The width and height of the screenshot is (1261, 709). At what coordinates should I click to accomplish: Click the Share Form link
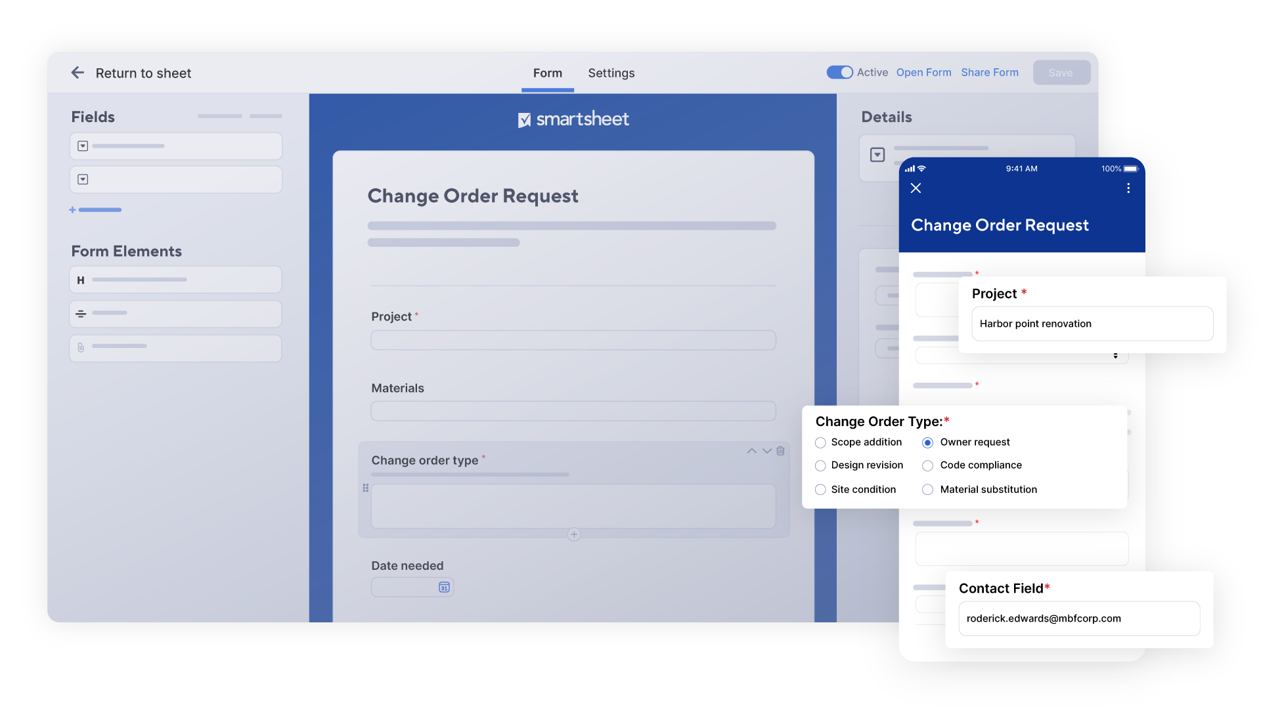990,72
